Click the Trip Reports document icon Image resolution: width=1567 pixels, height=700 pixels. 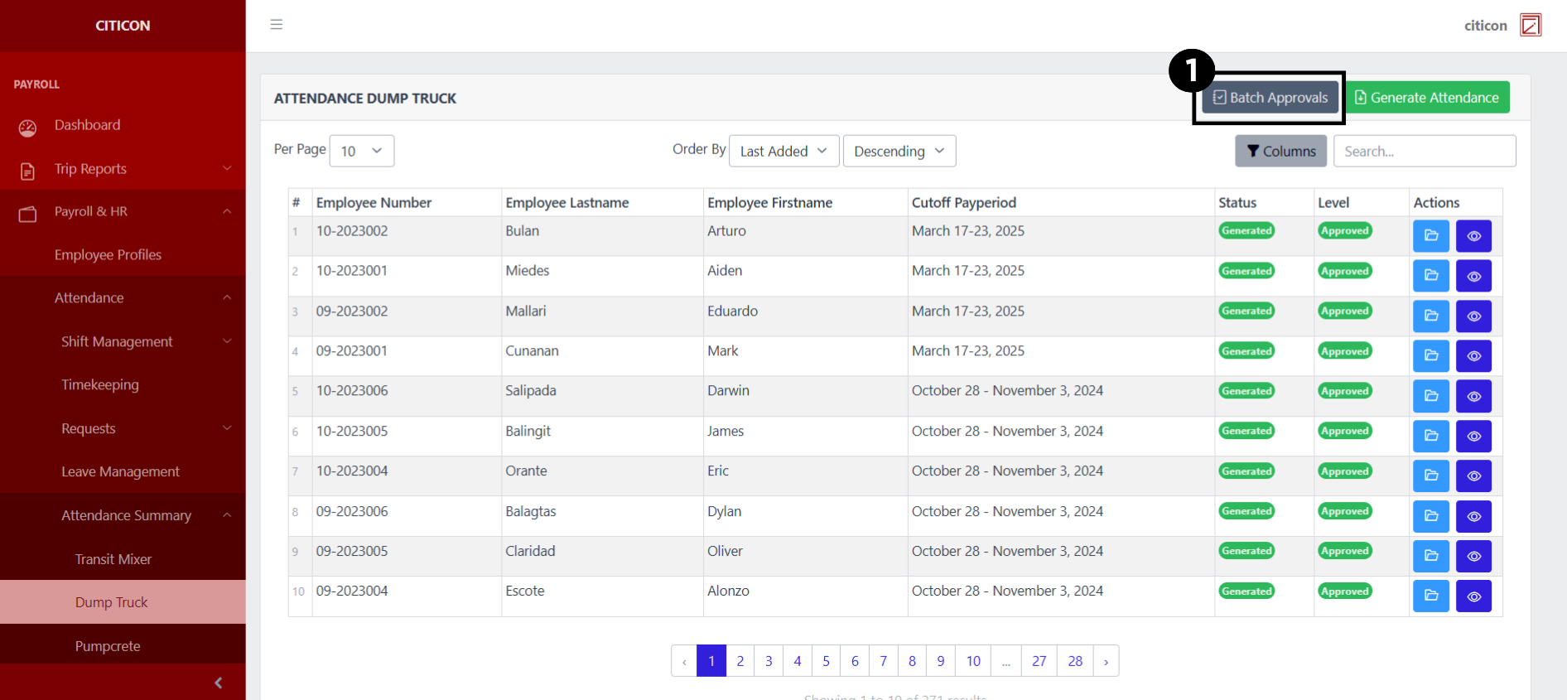pos(28,171)
